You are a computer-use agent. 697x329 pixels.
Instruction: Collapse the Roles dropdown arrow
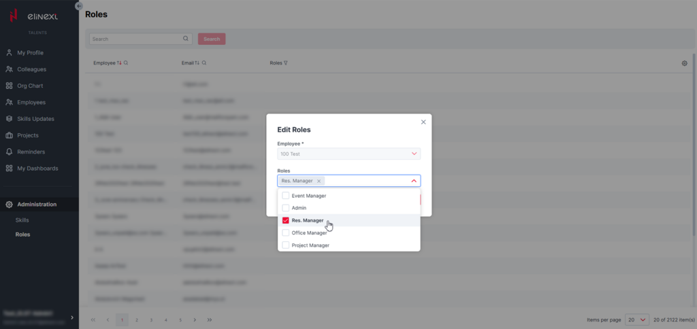point(413,181)
